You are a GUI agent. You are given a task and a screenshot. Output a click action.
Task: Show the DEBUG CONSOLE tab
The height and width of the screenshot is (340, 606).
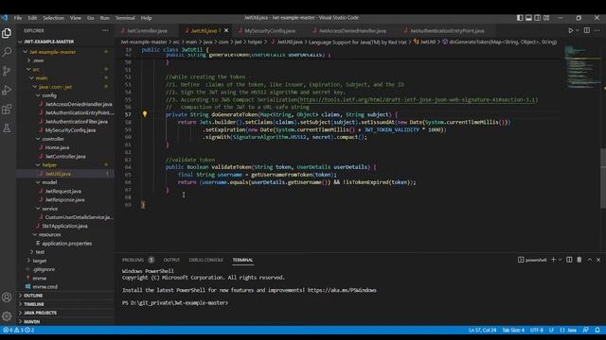pyautogui.click(x=206, y=260)
